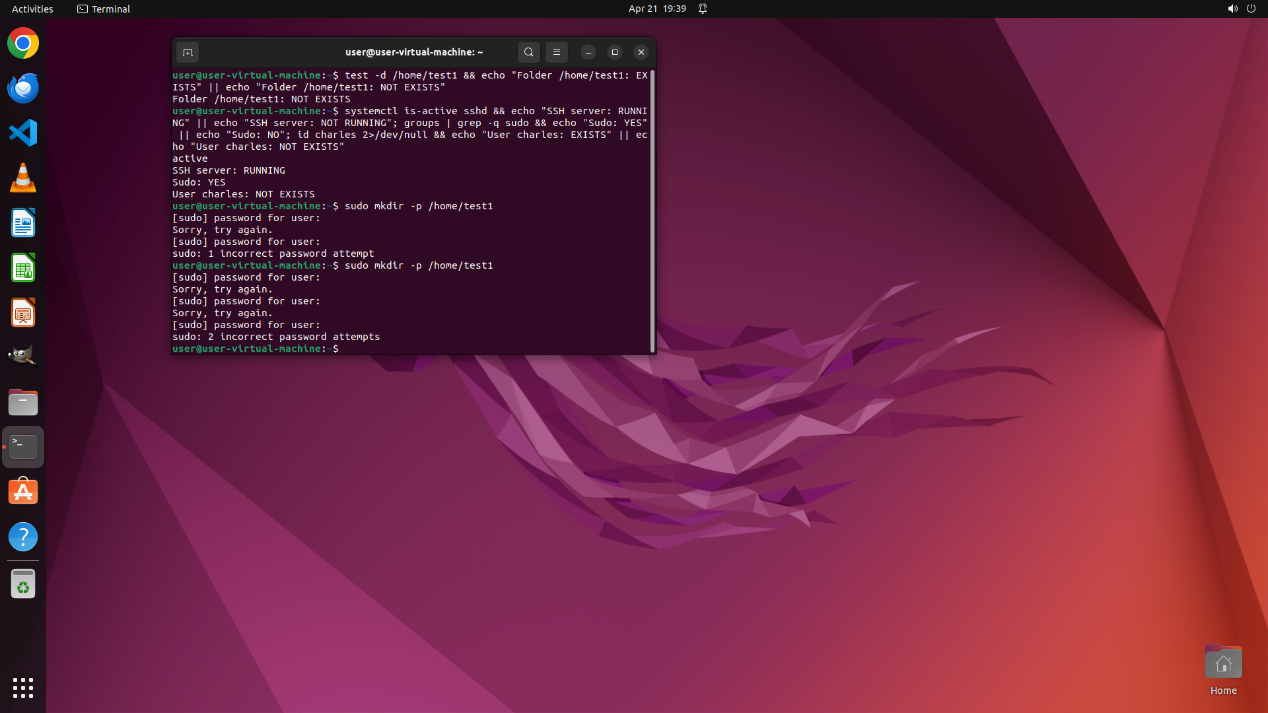Image resolution: width=1268 pixels, height=713 pixels.
Task: Expand the system volume and power menu
Action: 1241,9
